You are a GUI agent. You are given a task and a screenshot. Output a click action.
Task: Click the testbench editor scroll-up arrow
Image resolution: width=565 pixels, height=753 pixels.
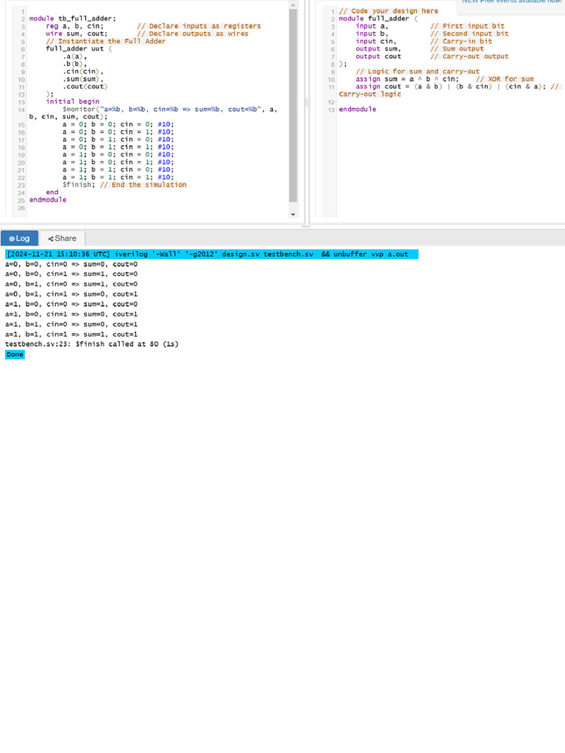point(294,4)
